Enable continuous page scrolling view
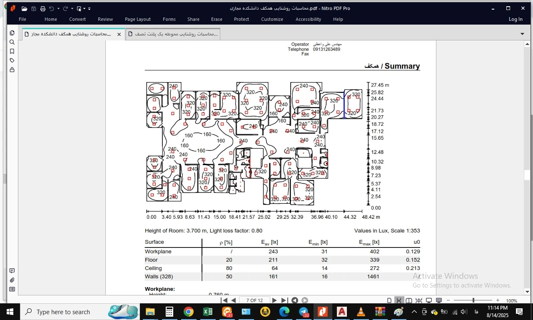 click(399, 300)
